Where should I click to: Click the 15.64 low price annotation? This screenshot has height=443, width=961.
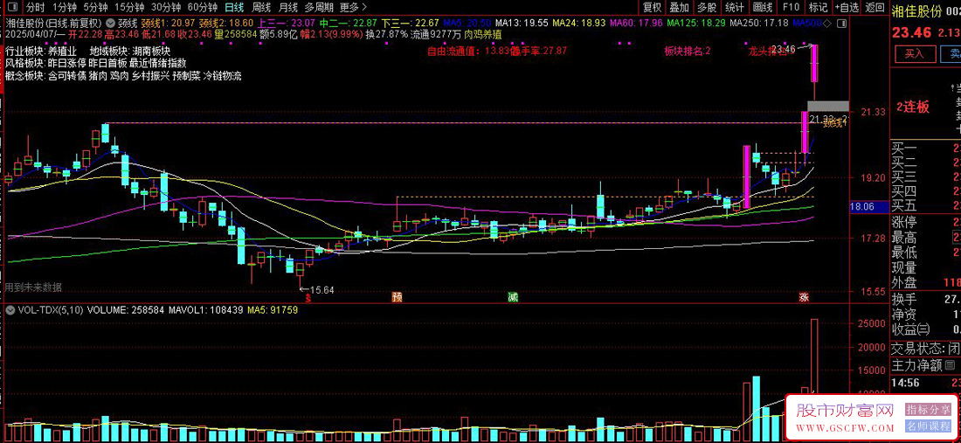click(x=321, y=290)
